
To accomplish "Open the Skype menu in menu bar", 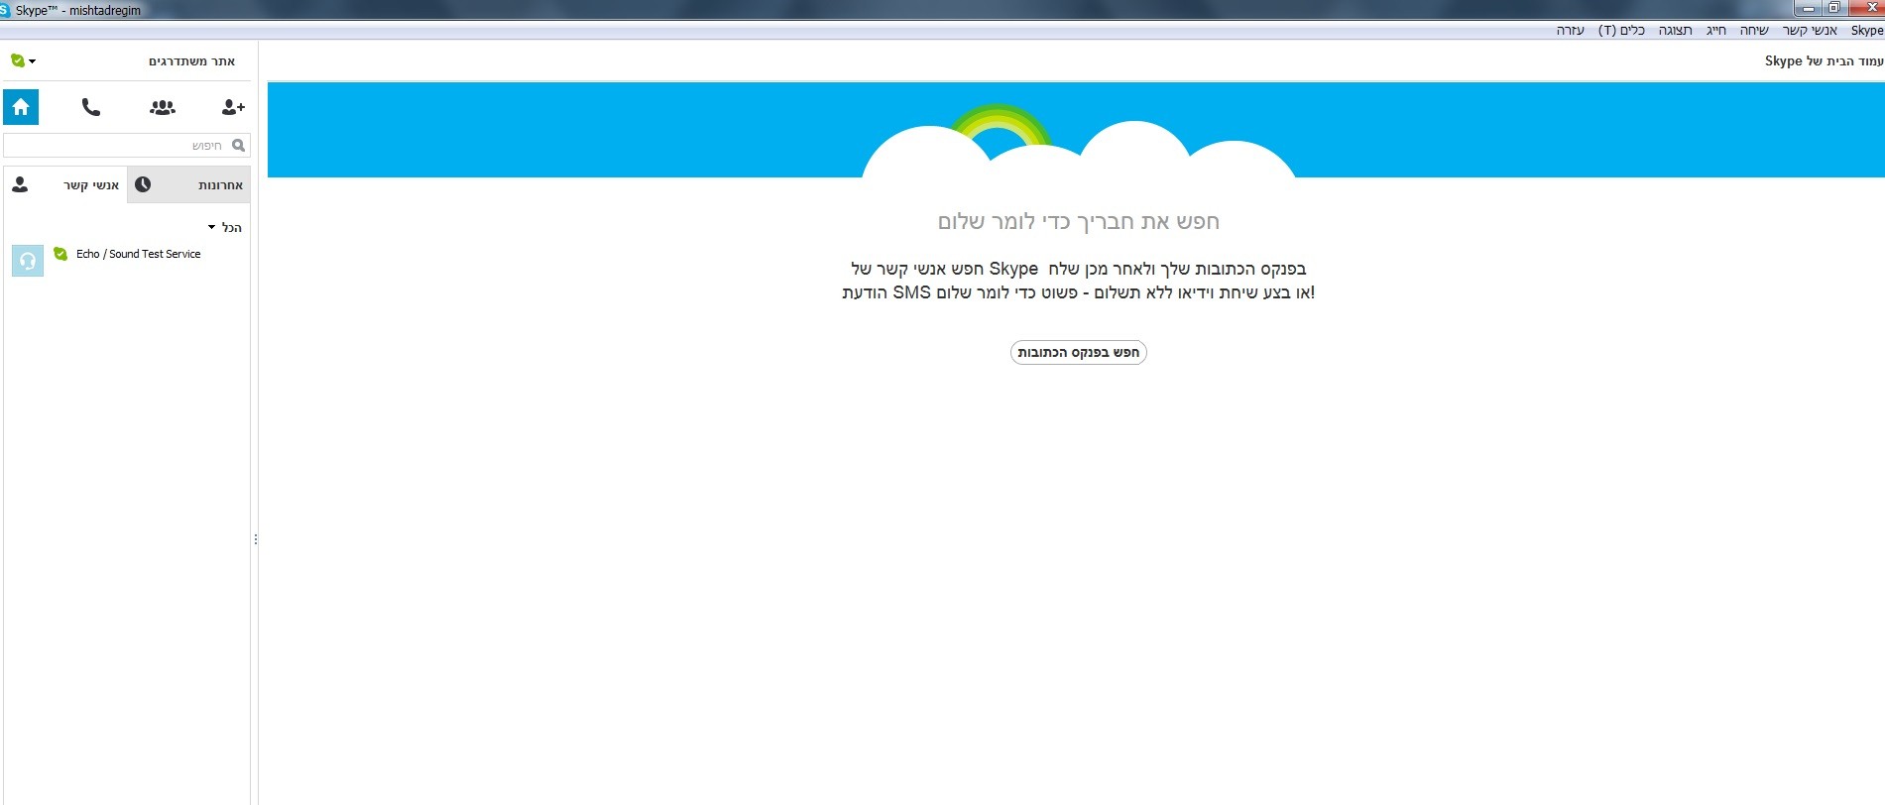I will coord(1866,31).
